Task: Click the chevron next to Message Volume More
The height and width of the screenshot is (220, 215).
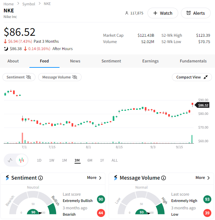Action: click(209, 178)
